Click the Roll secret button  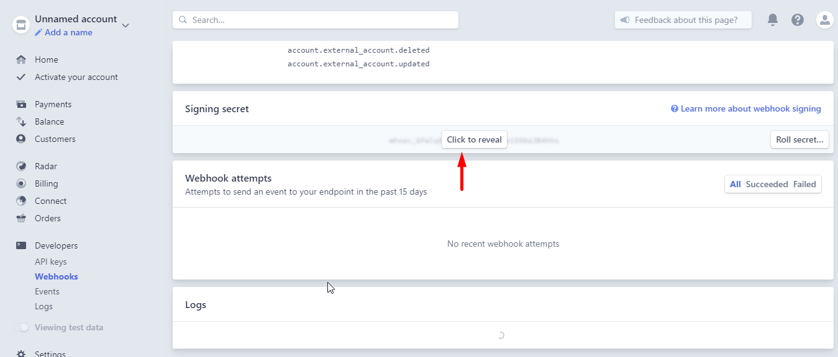pyautogui.click(x=799, y=139)
